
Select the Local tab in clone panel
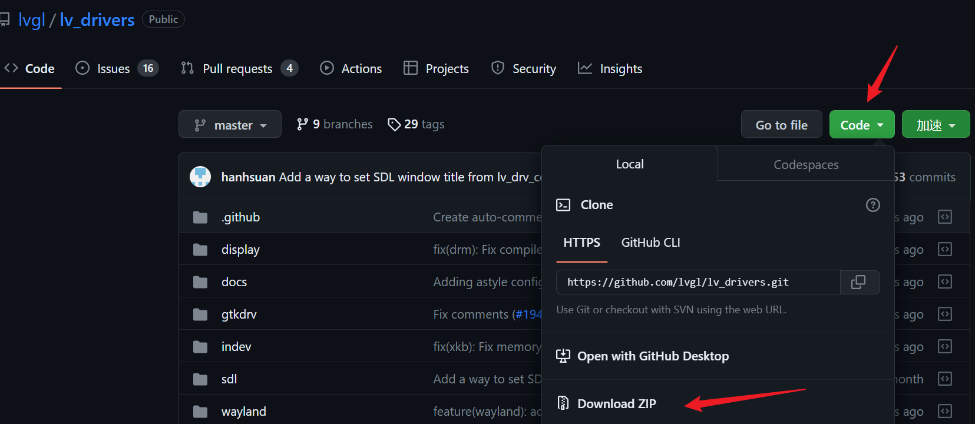coord(630,164)
